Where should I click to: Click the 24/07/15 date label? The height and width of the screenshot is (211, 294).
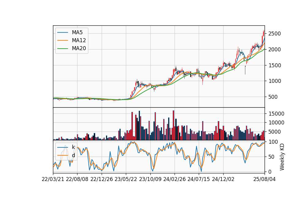coord(198,180)
